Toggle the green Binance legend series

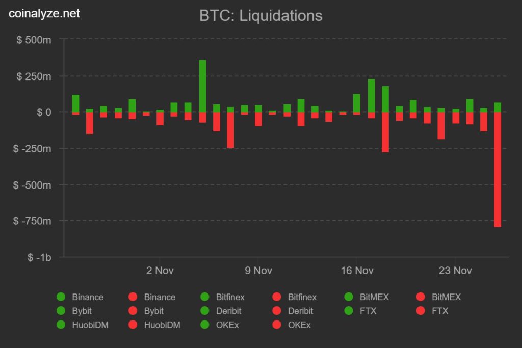point(80,297)
